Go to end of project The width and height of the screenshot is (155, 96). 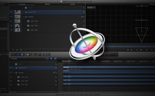(132, 50)
